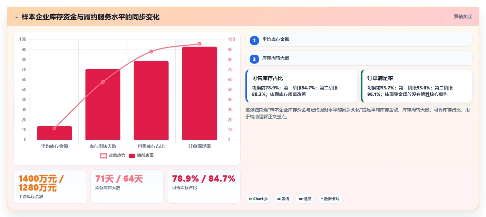This screenshot has height=217, width=486.
Task: Click the 平均库存金额 x-axis label
Action: pyautogui.click(x=55, y=146)
